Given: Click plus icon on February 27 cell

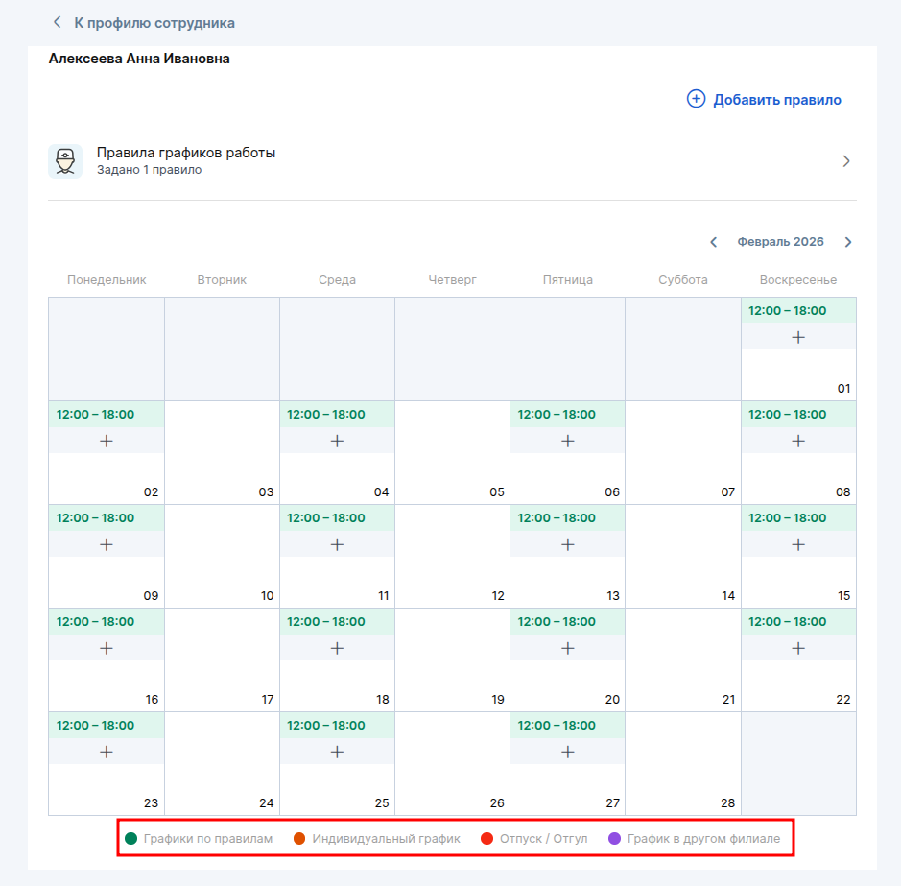Looking at the screenshot, I should click(567, 752).
